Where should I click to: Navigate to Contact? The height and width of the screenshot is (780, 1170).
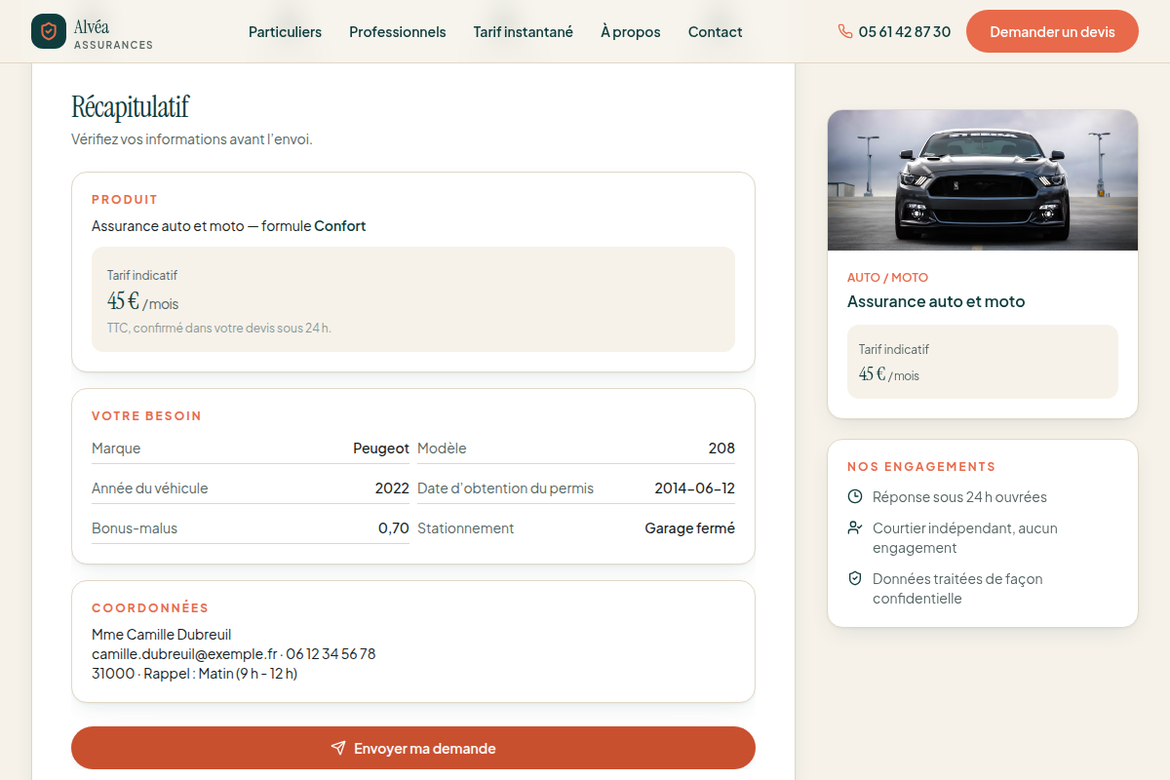point(716,32)
